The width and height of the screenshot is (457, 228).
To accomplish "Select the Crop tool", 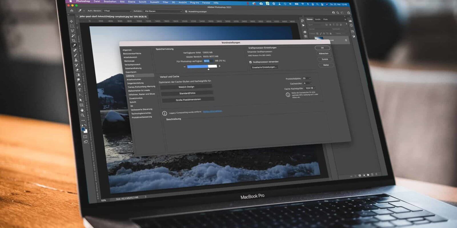I will point(74,40).
